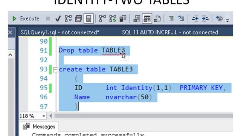The image size is (241, 136).
Task: Click the Name column on line 96
Action: [x=82, y=97]
